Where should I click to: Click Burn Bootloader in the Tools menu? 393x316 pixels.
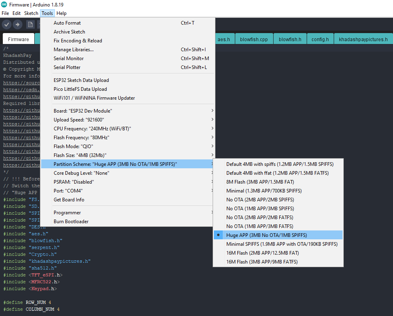[x=71, y=222]
